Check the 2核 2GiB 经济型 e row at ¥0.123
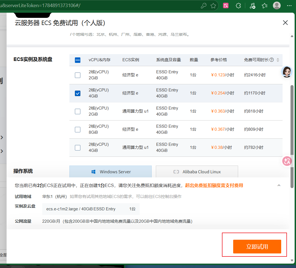296x268 pixels. (x=78, y=75)
